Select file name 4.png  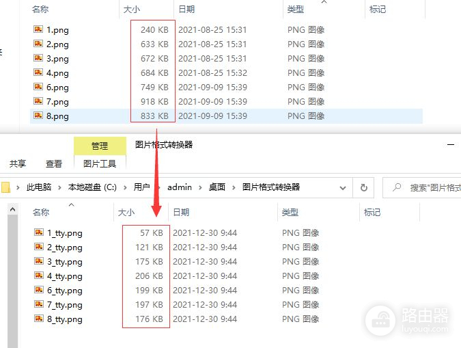tap(57, 73)
